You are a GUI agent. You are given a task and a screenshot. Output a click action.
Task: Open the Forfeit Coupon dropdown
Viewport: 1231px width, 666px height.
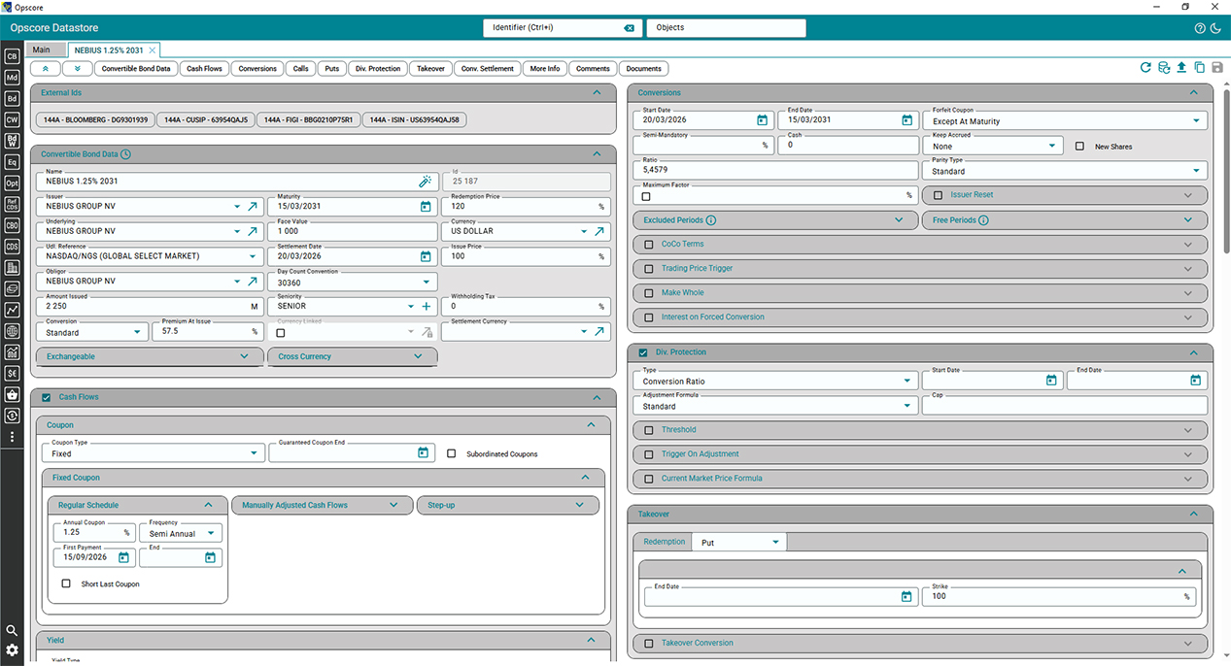[1064, 121]
